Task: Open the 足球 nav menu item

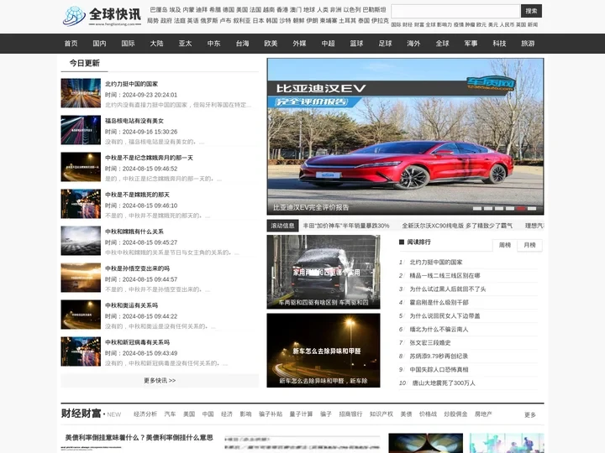Action: [x=385, y=44]
